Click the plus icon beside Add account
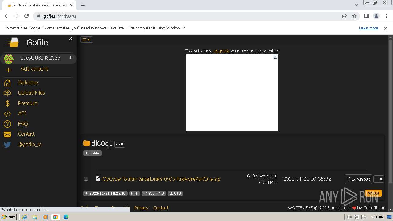Viewport: 393px width, 221px height. tap(9, 70)
